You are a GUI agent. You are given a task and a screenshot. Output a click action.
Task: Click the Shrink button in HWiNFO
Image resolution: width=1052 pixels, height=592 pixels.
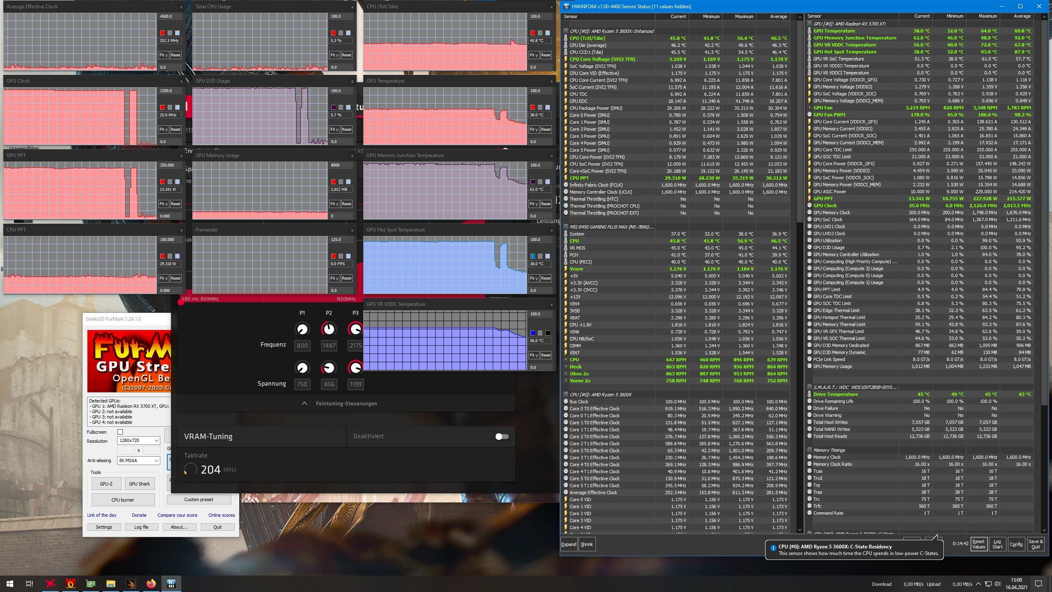pyautogui.click(x=587, y=544)
